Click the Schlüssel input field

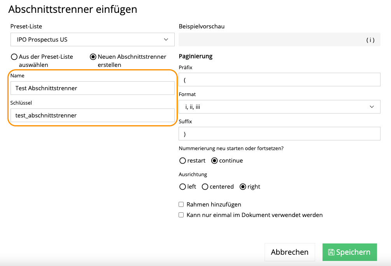tap(92, 115)
